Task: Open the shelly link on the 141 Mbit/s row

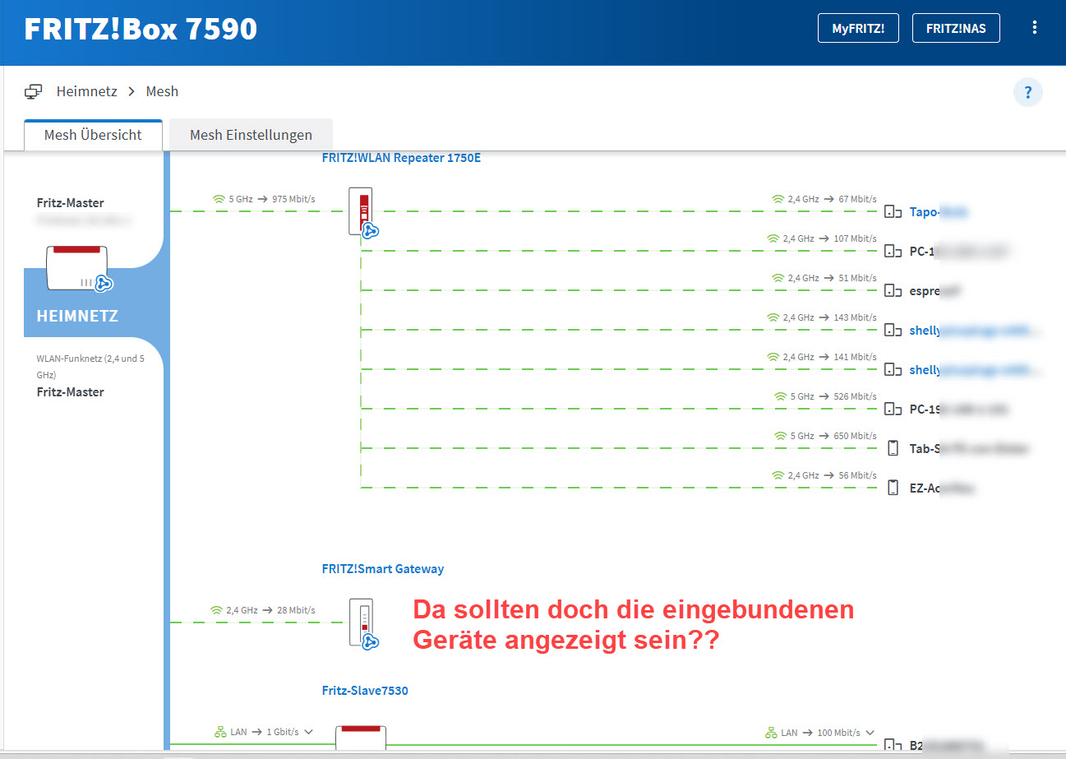Action: click(976, 370)
